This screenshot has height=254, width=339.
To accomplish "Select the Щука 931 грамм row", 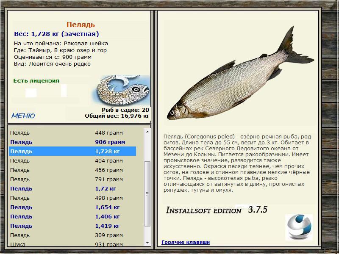I will pos(72,244).
